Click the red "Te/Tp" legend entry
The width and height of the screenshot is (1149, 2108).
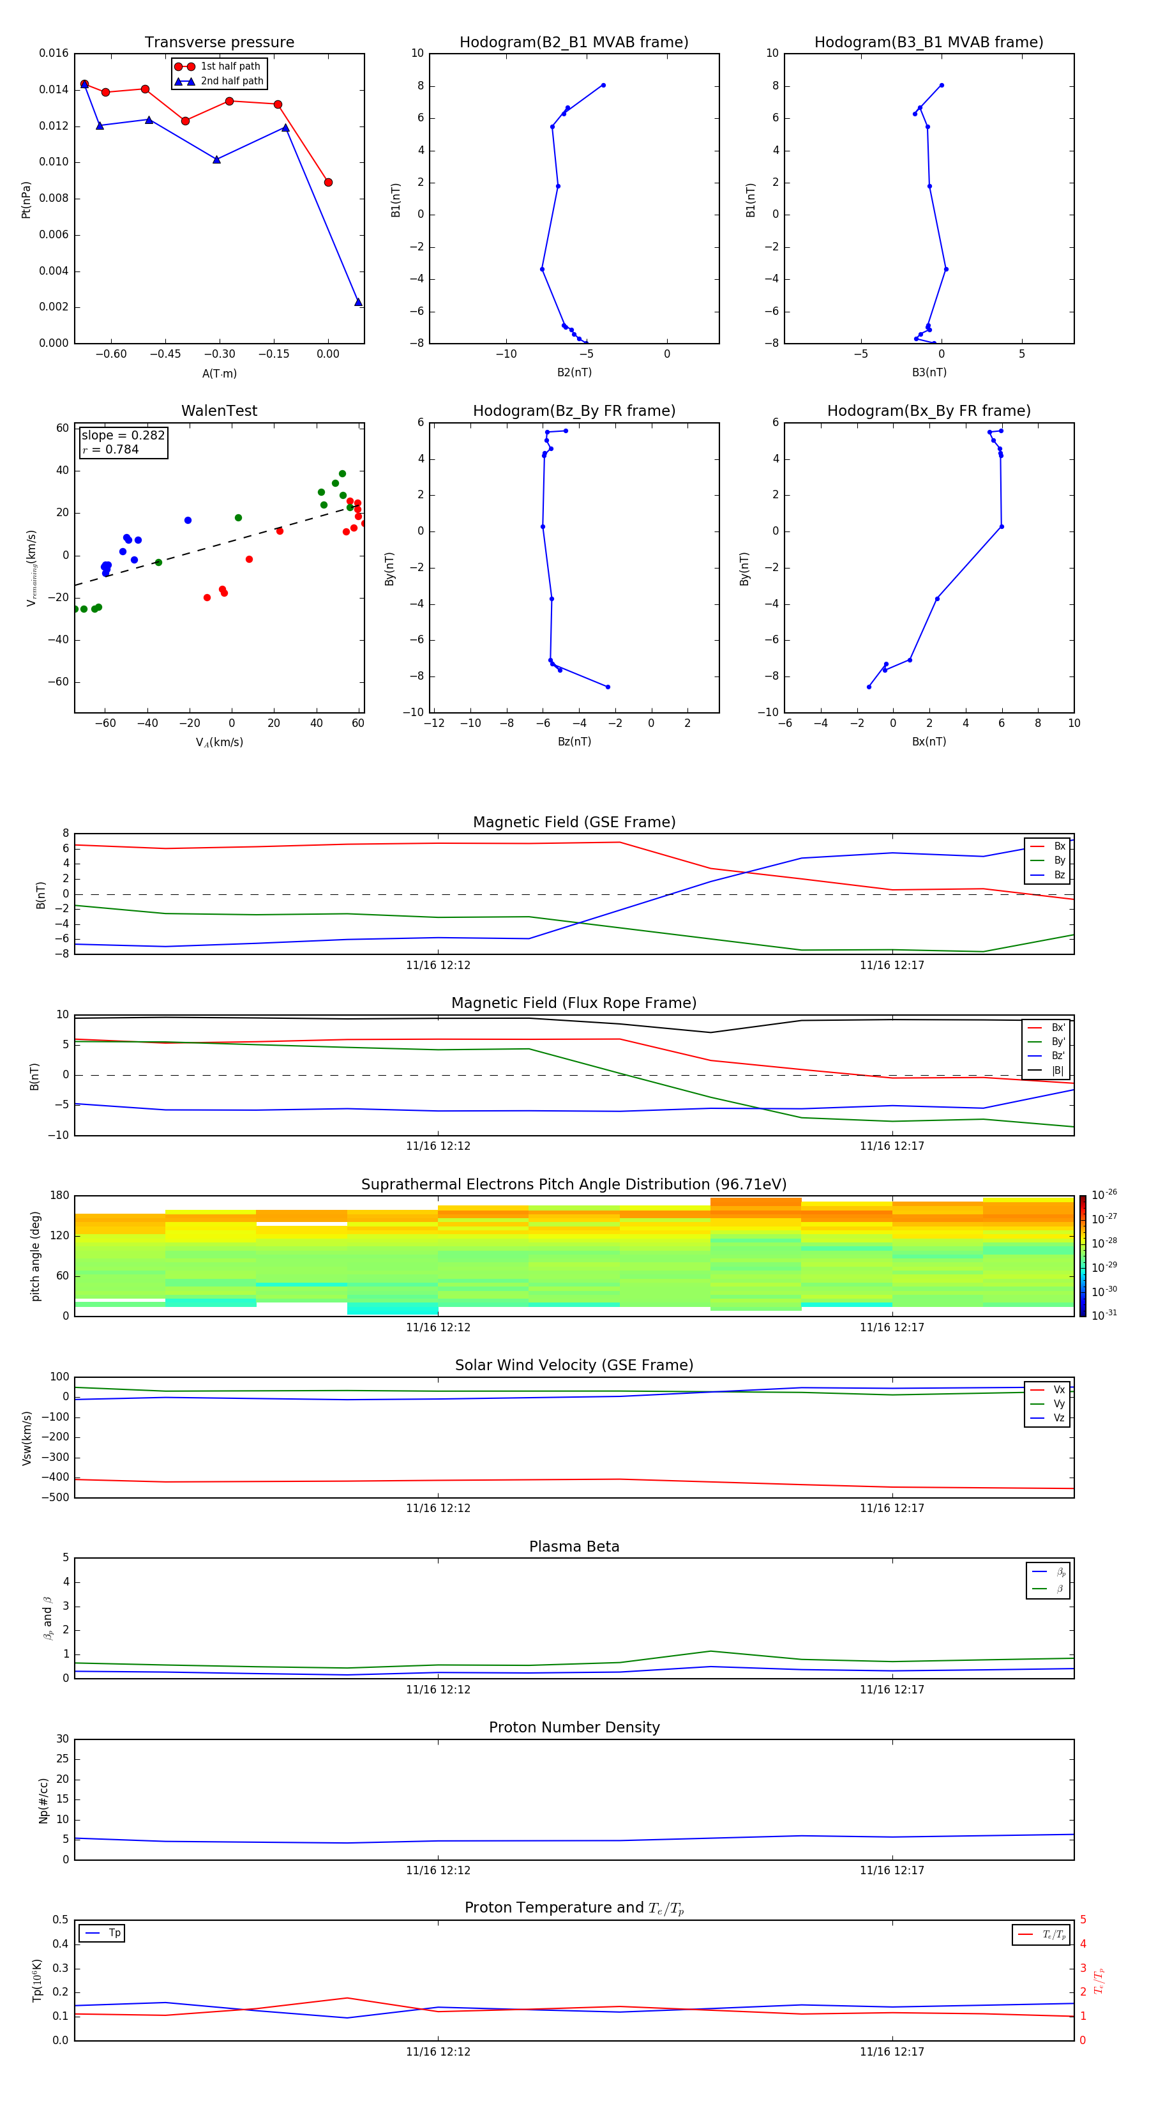pyautogui.click(x=1041, y=1934)
